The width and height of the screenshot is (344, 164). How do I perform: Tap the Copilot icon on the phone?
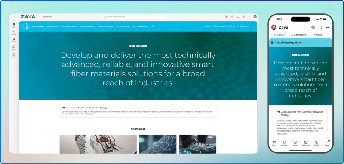coord(313,27)
